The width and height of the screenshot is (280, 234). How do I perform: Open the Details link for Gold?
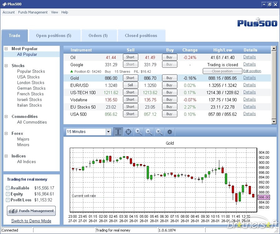(x=249, y=78)
